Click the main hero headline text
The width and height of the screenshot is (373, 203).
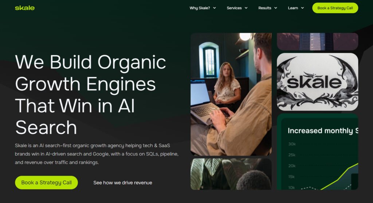tap(90, 95)
